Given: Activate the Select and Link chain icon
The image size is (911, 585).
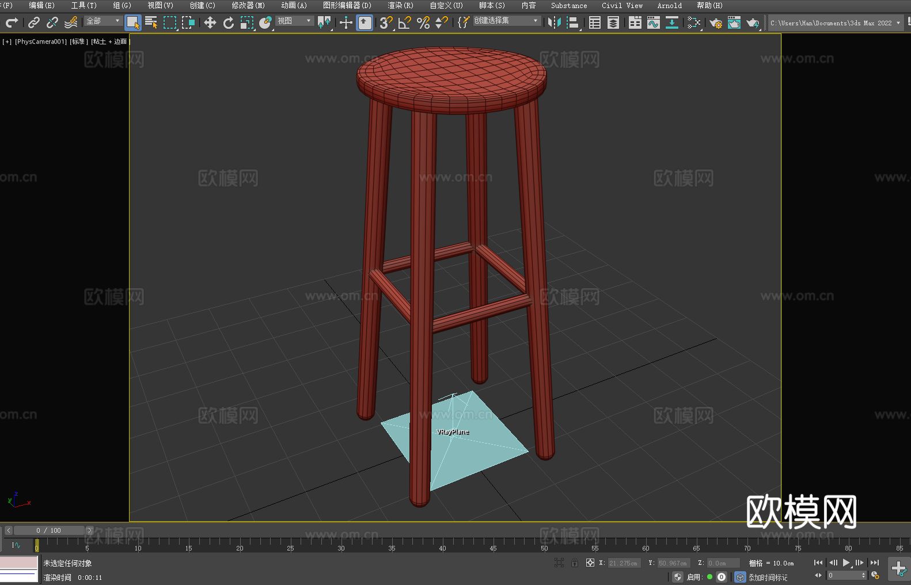Looking at the screenshot, I should [34, 22].
